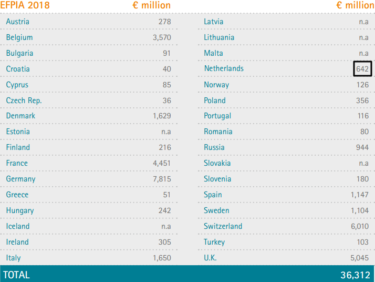Image resolution: width=375 pixels, height=282 pixels.
Task: Select the Switzerland country label
Action: click(x=223, y=226)
